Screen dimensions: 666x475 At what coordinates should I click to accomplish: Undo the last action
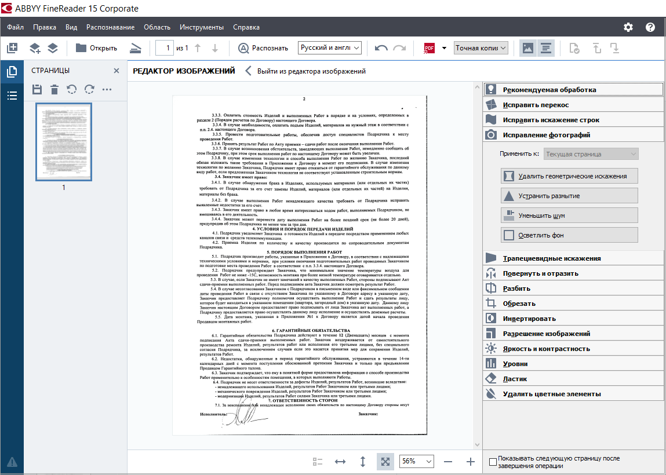tap(381, 48)
